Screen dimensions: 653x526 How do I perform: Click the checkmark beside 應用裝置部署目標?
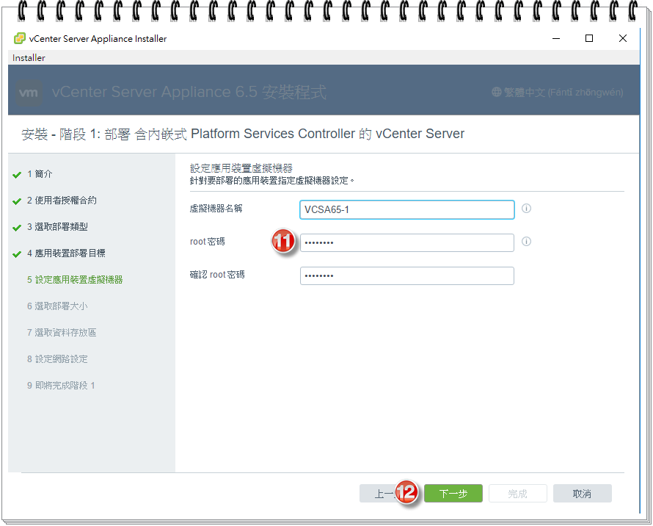click(x=17, y=254)
